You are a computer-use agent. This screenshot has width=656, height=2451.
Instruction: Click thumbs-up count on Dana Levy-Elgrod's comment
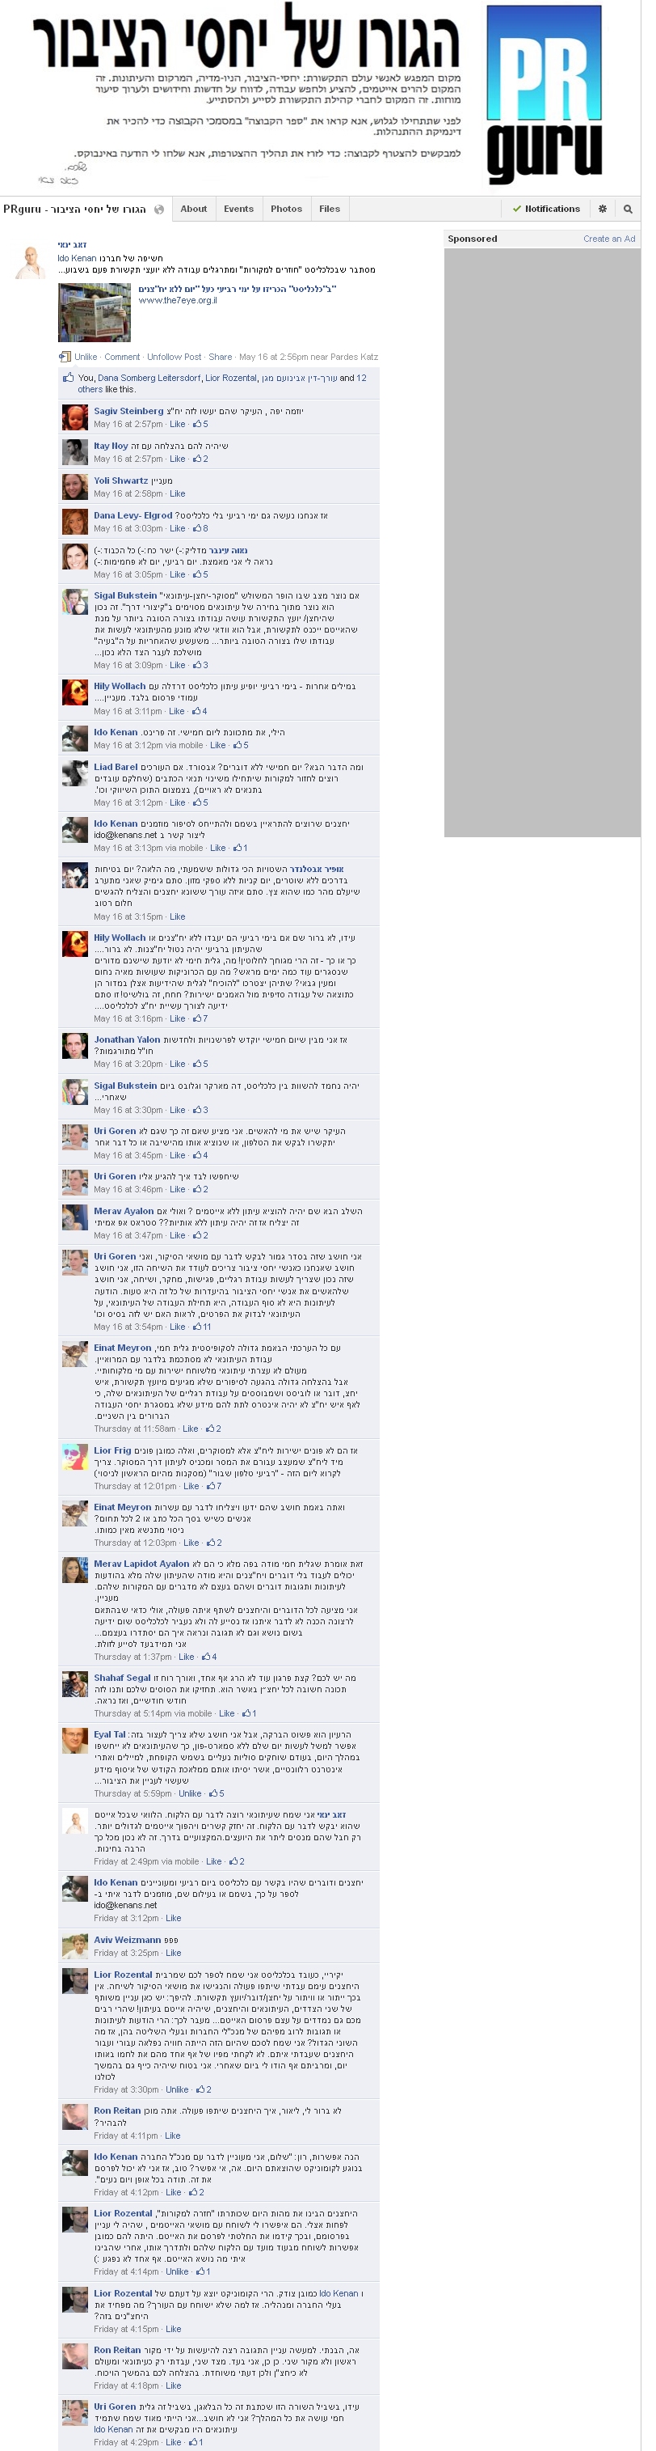coord(200,528)
